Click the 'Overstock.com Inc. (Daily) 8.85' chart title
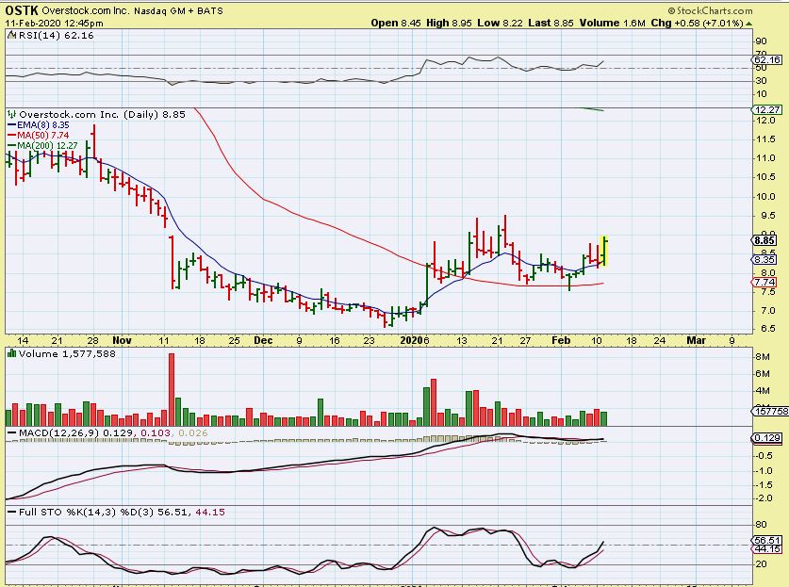 click(102, 114)
